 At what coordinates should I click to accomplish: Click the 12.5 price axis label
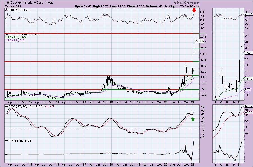(203, 71)
